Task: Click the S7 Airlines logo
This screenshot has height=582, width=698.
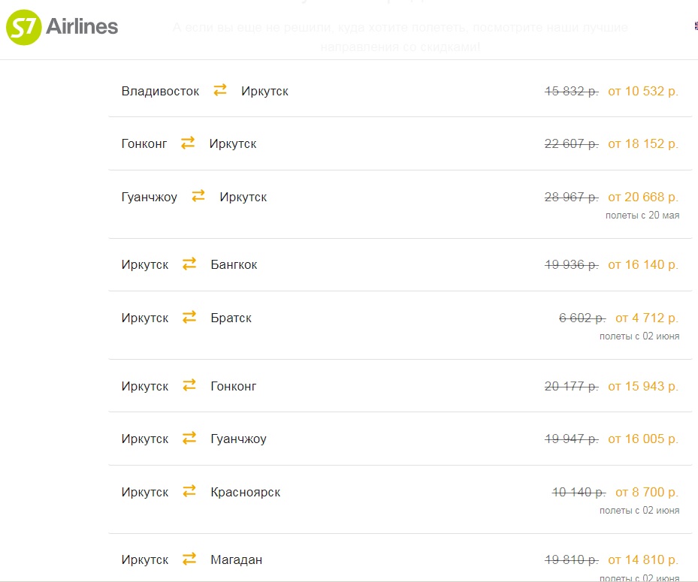Action: tap(62, 27)
